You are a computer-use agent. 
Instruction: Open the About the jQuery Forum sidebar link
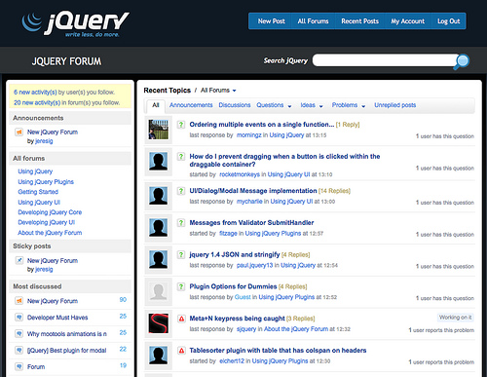click(x=50, y=233)
